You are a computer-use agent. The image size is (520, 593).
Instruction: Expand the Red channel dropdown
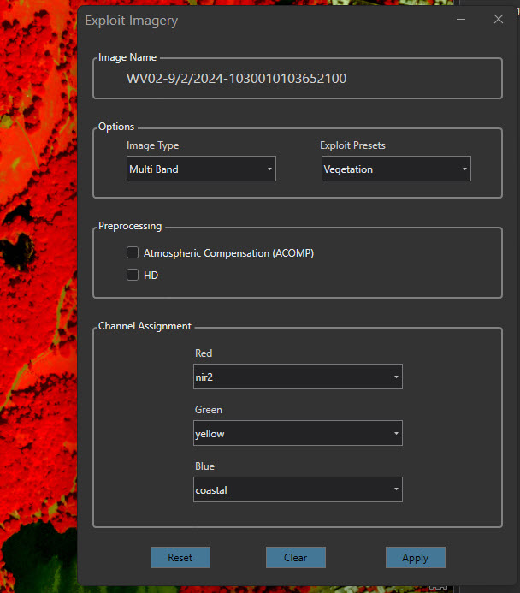click(298, 377)
